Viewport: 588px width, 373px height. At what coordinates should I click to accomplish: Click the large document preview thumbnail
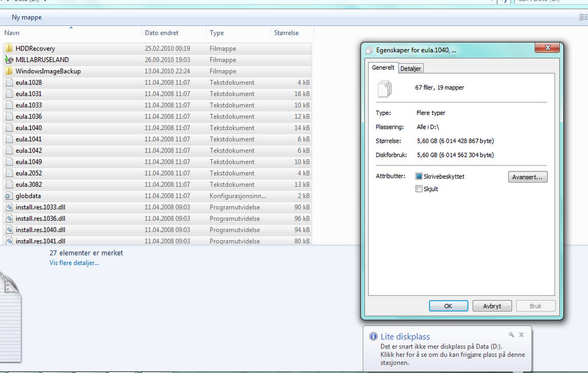[10, 317]
